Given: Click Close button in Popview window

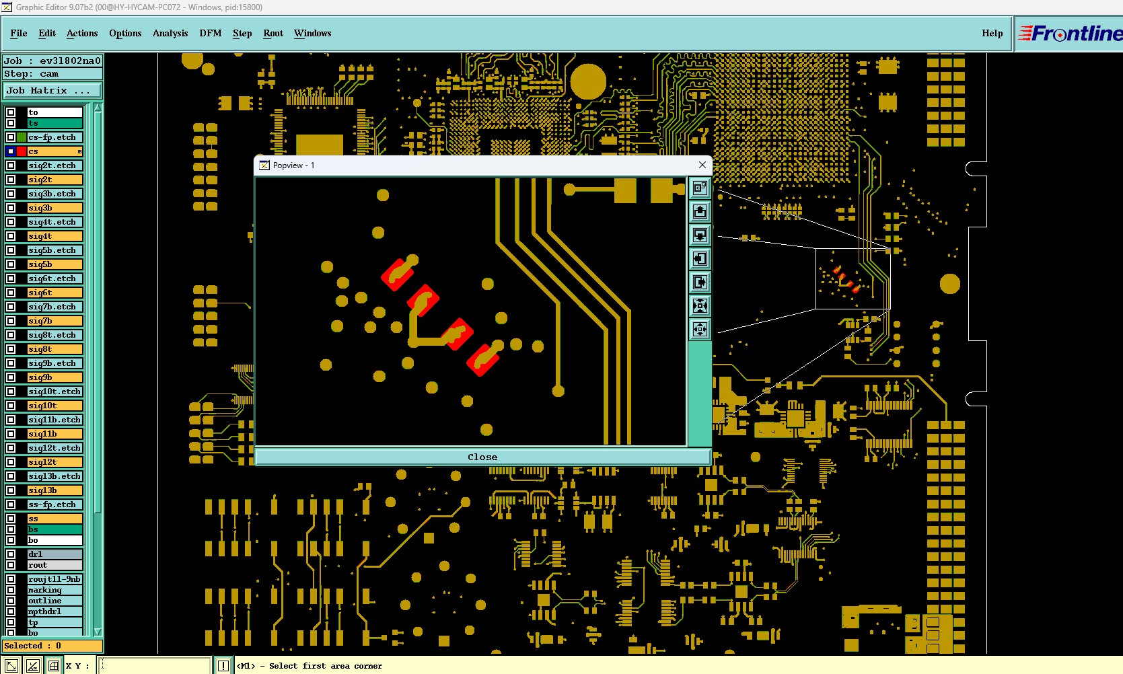Looking at the screenshot, I should coord(482,457).
